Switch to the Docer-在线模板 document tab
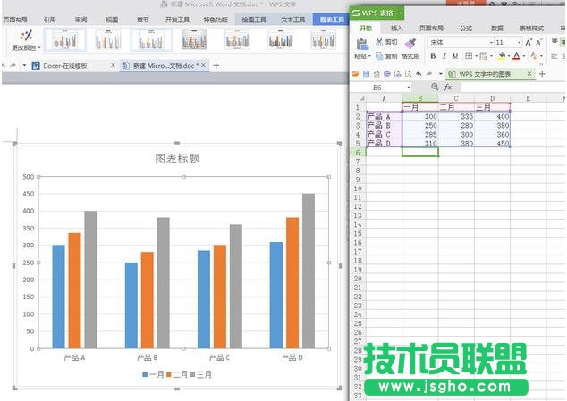This screenshot has height=401, width=567. point(65,66)
